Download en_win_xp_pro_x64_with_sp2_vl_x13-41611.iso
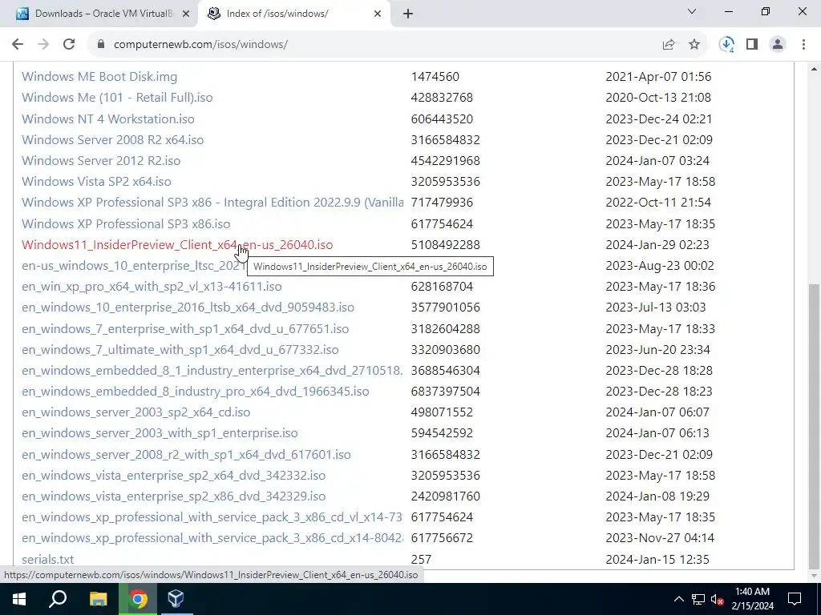 (x=152, y=287)
